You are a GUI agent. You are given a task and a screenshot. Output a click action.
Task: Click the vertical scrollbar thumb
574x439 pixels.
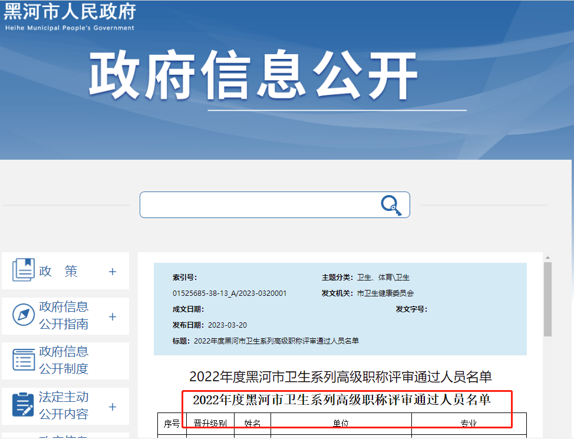coord(547,298)
